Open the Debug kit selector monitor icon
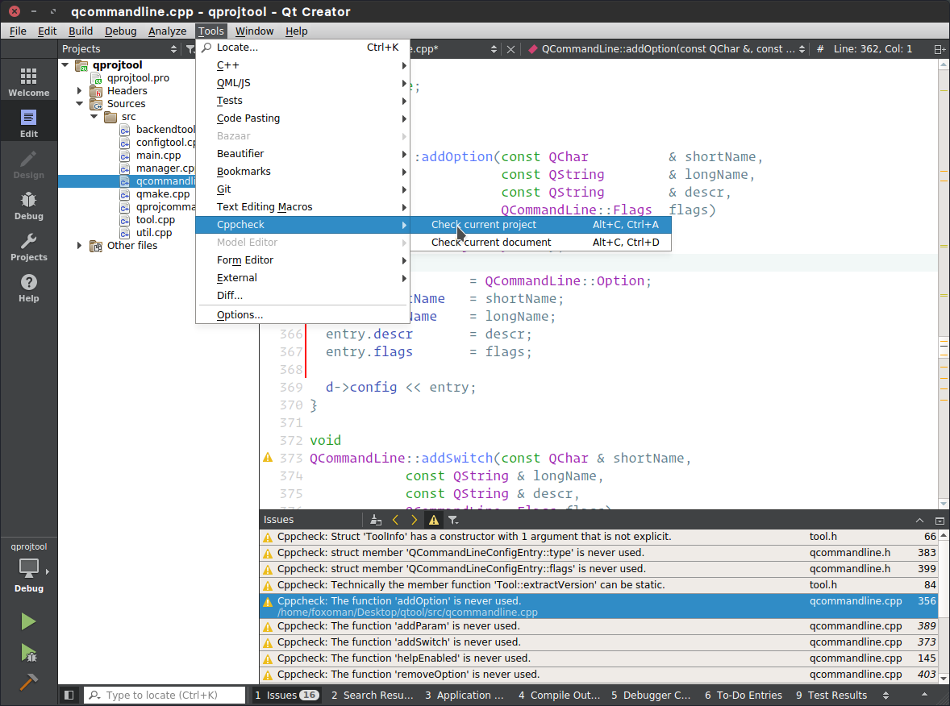 pyautogui.click(x=28, y=568)
